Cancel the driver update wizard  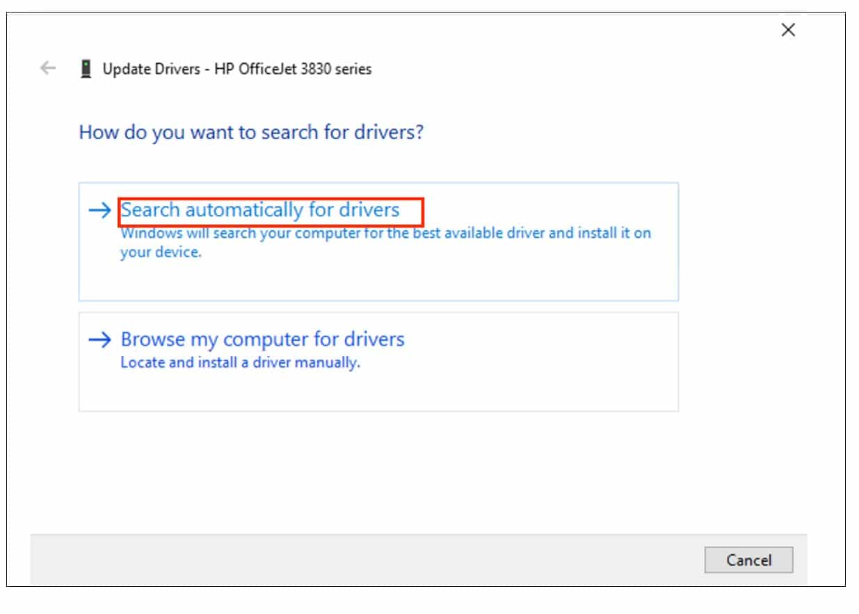(x=748, y=560)
